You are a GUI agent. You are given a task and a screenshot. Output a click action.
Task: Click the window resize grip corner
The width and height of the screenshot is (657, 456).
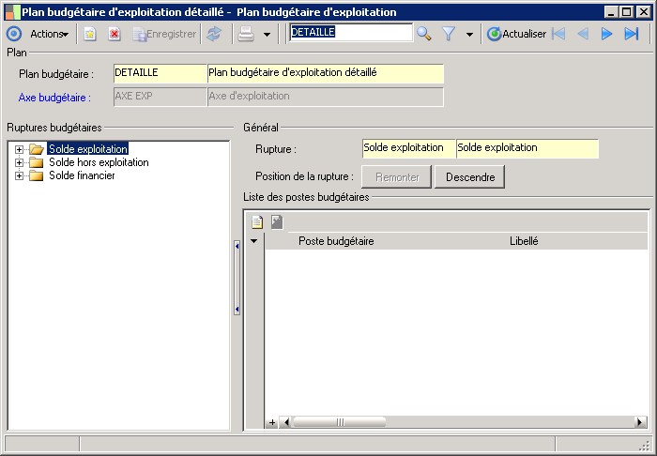click(x=645, y=445)
